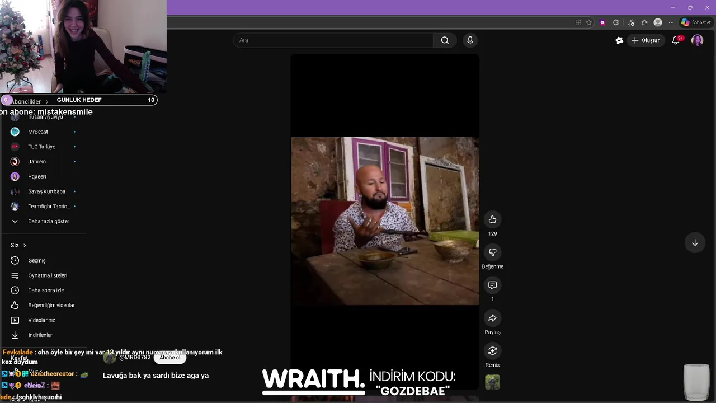Start voice search with the microphone

point(470,40)
